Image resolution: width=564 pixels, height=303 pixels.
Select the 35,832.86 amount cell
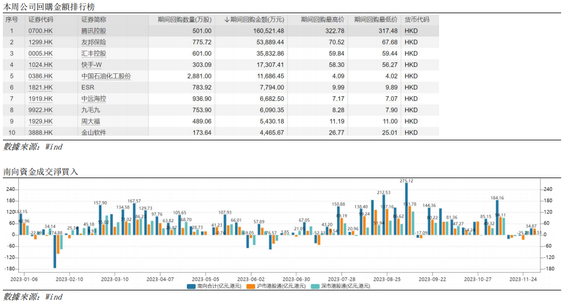(270, 54)
